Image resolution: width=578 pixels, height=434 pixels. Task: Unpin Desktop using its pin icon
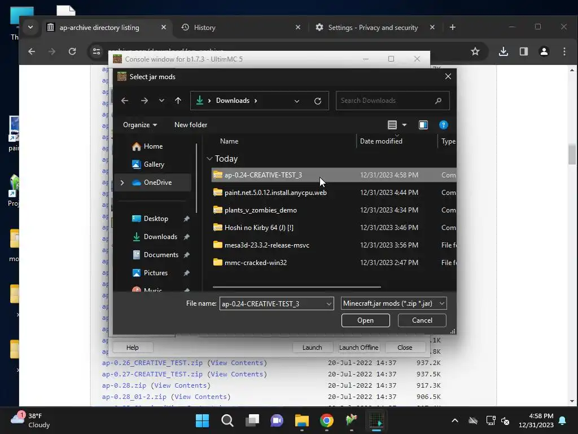coord(186,219)
